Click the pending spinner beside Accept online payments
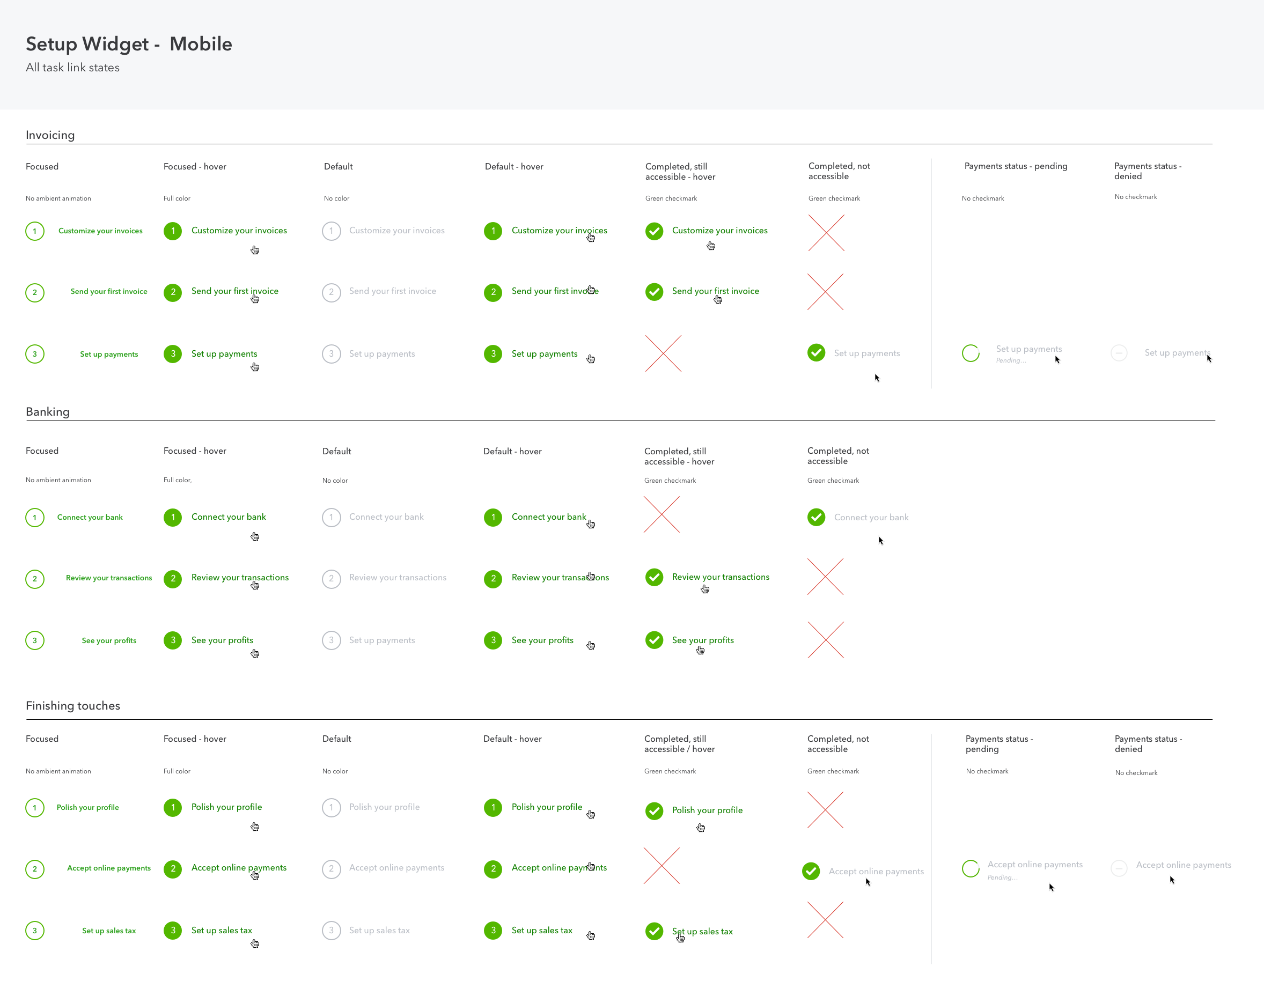Screen dimensions: 1264x981 coord(971,868)
